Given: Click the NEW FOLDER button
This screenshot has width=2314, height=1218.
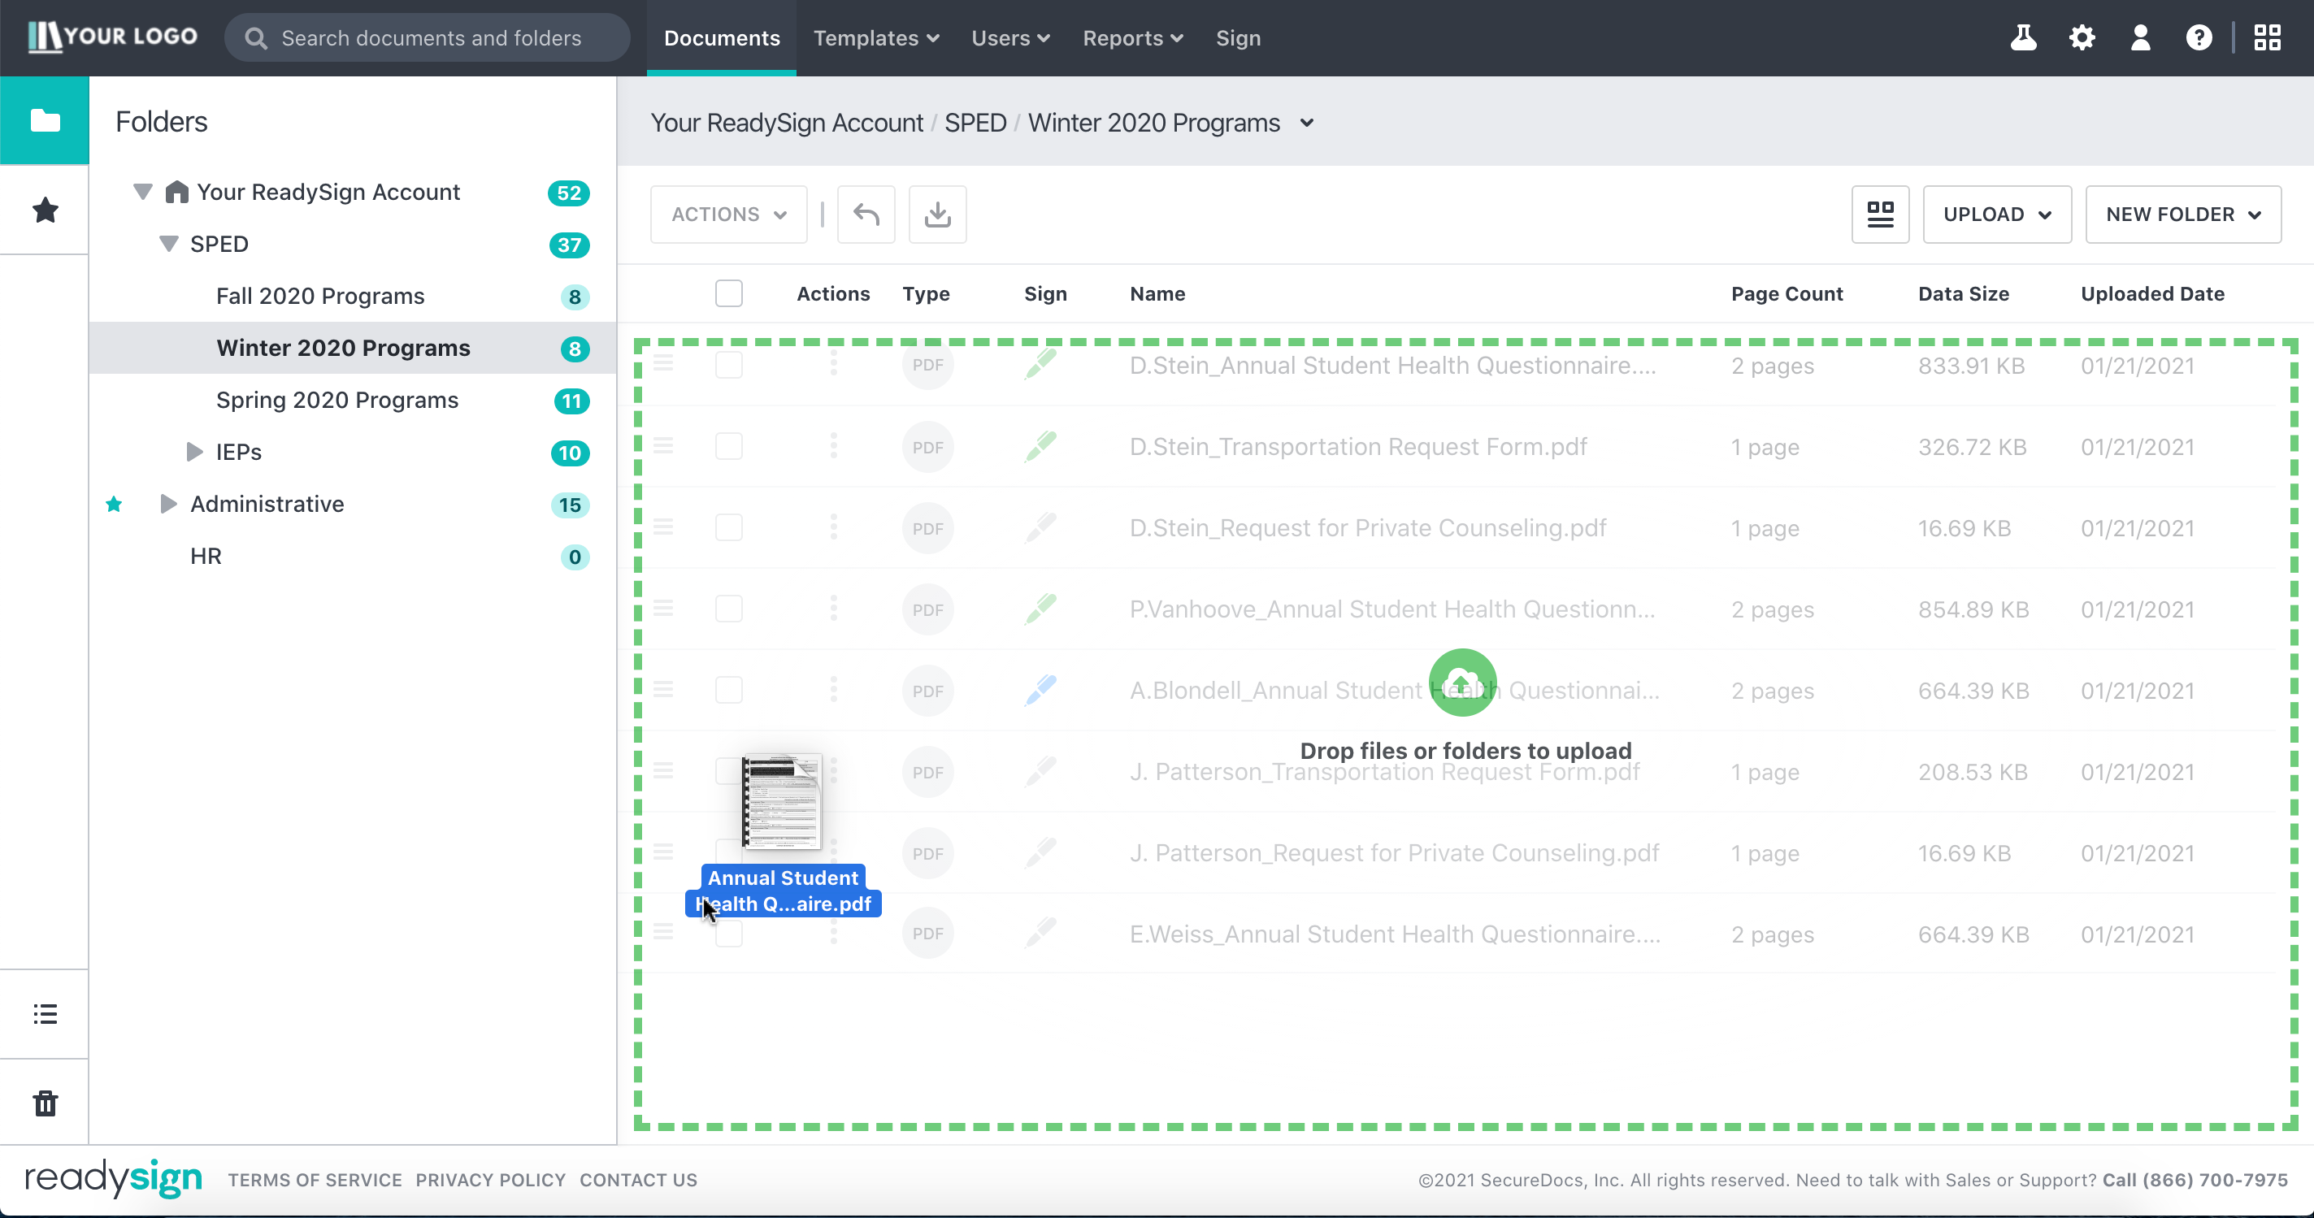Looking at the screenshot, I should pyautogui.click(x=2183, y=214).
